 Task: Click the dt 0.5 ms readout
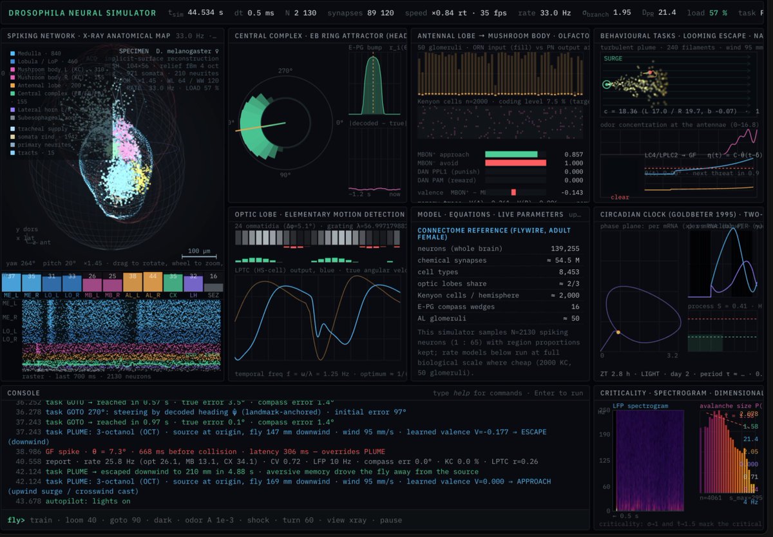254,13
